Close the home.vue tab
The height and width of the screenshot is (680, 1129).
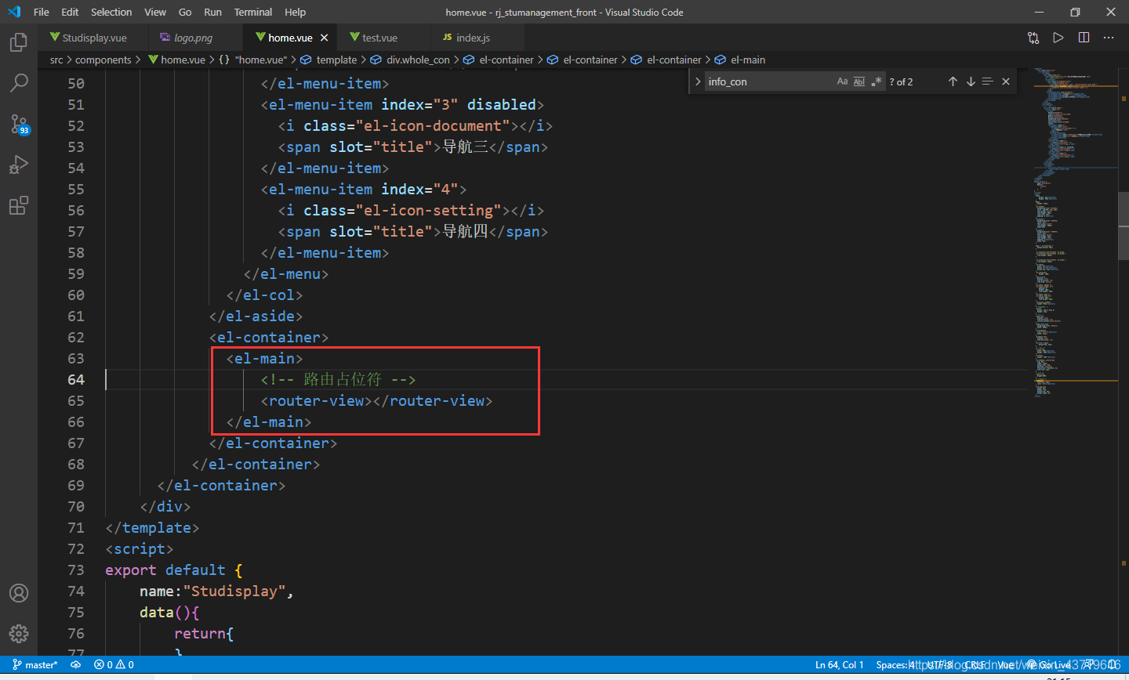point(325,38)
